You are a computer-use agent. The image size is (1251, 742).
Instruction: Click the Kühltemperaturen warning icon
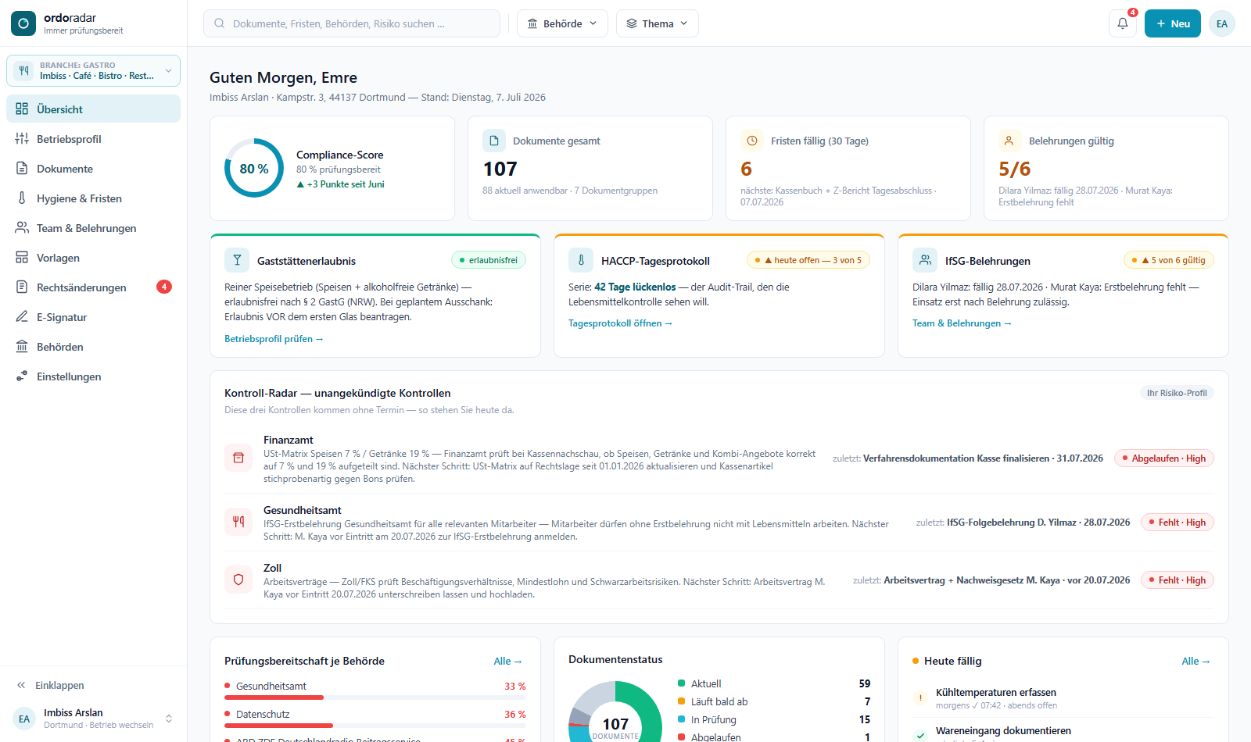pos(921,698)
